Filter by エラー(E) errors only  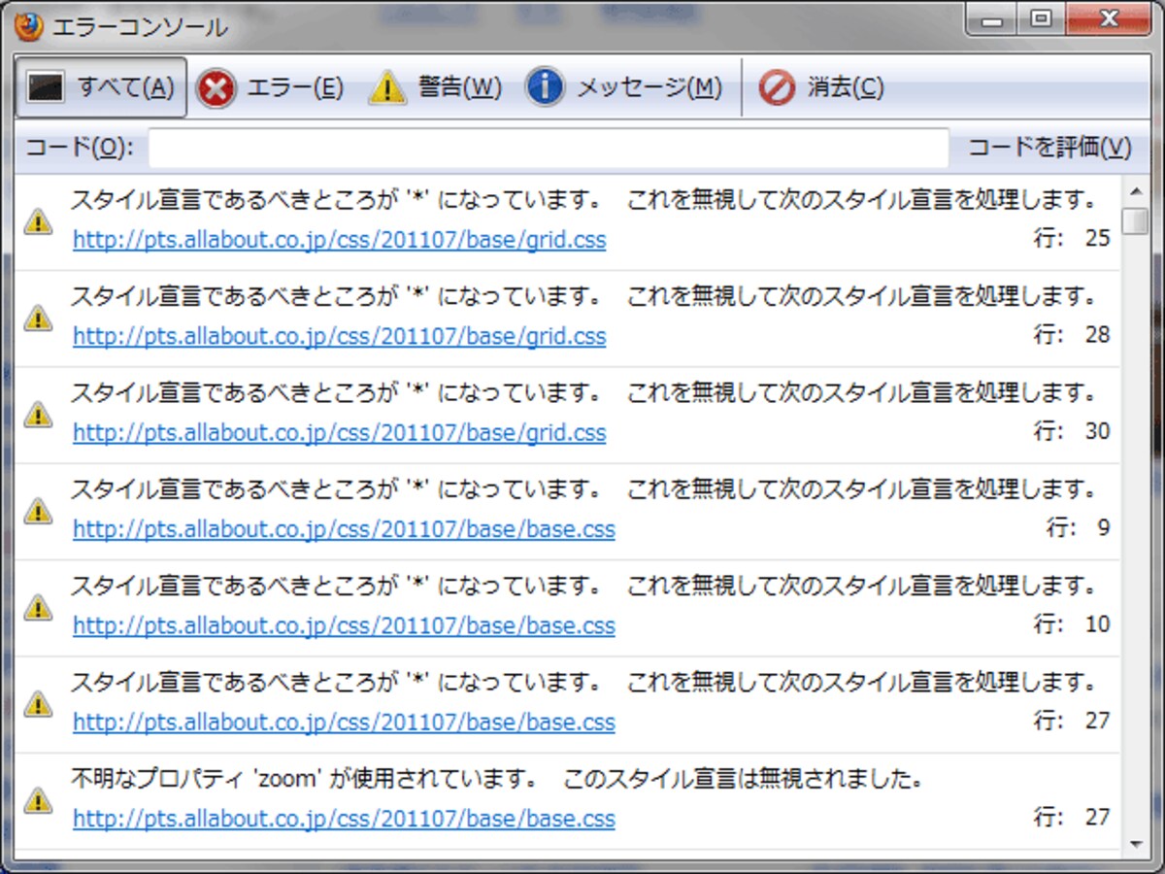click(x=270, y=88)
